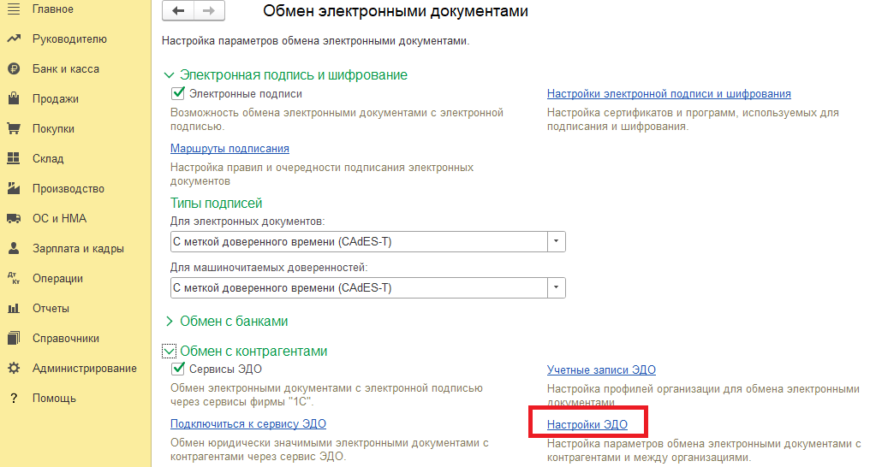Open the ОС и НМА section
Viewport: 876px width, 467px height.
pyautogui.click(x=59, y=218)
